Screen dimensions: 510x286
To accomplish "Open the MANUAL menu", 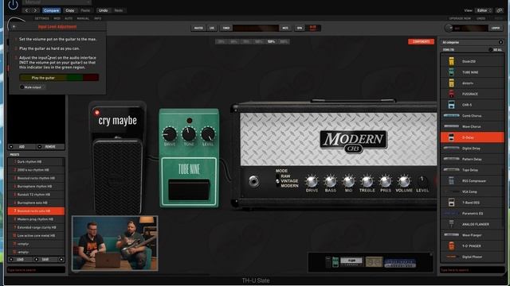I will [83, 18].
